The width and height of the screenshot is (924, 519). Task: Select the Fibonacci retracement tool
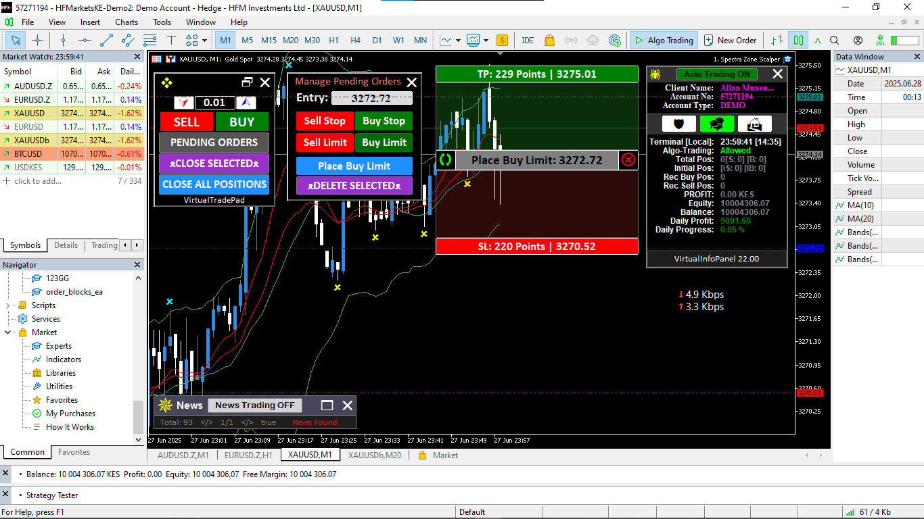click(149, 40)
